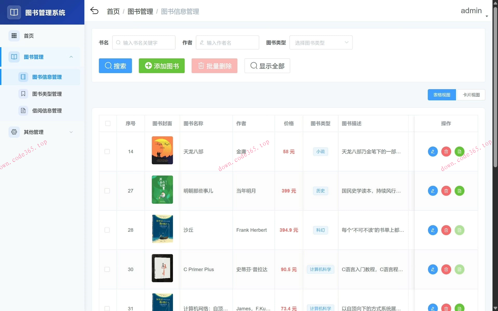
Task: Select the checkbox beside 天龙八部
Action: pyautogui.click(x=107, y=151)
